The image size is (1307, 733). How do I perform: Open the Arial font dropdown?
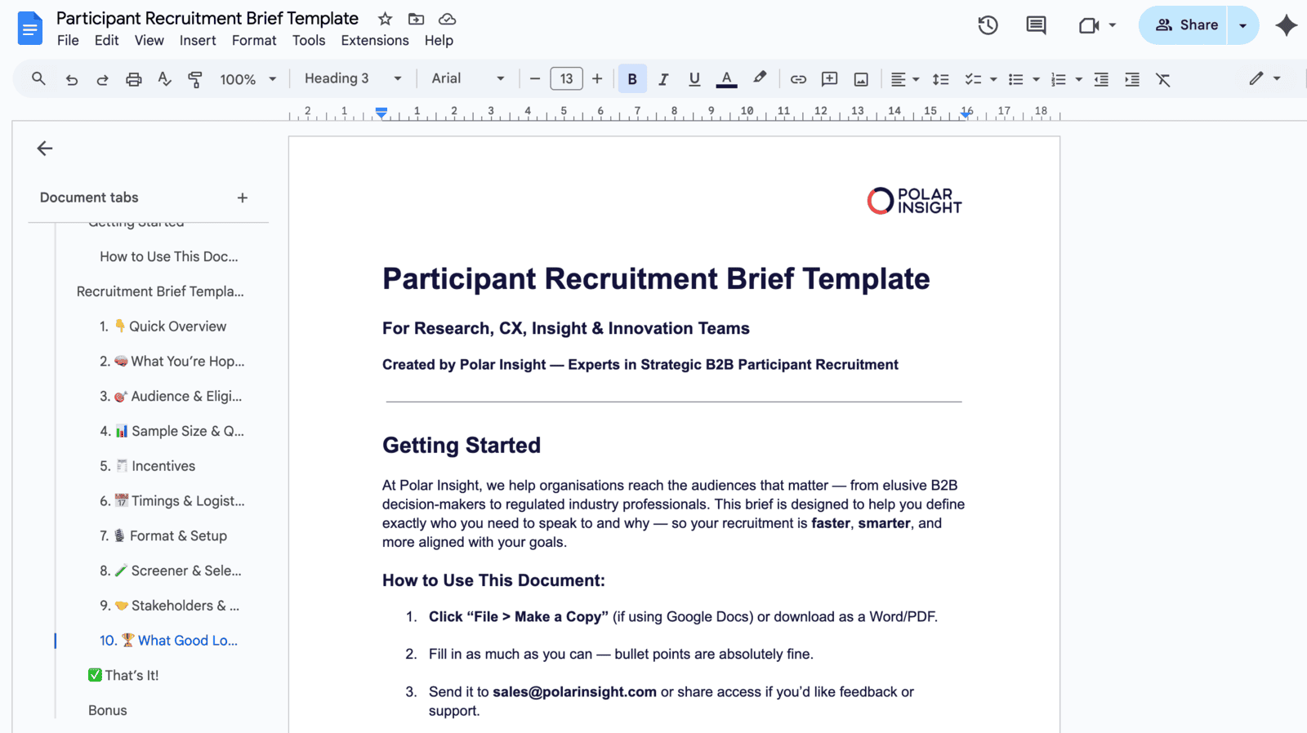467,78
